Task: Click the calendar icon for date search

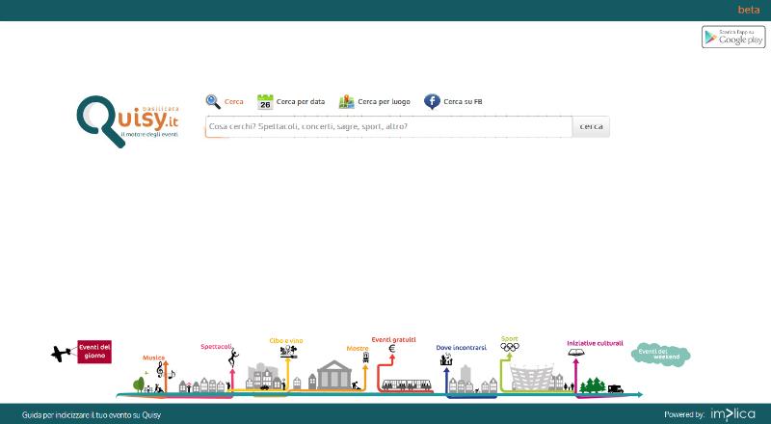Action: 265,102
